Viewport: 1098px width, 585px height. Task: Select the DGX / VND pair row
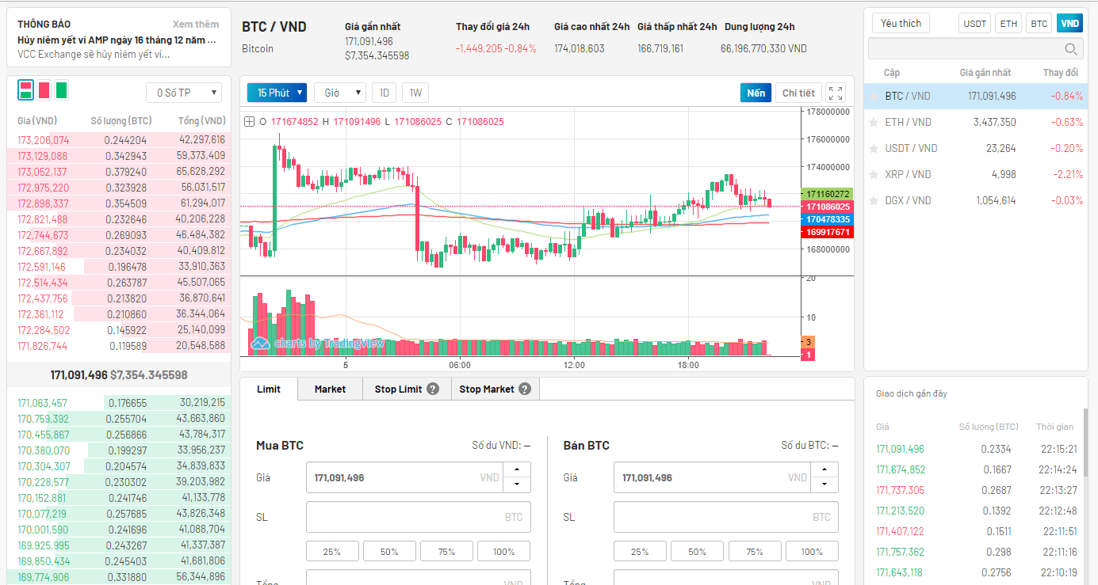click(976, 201)
